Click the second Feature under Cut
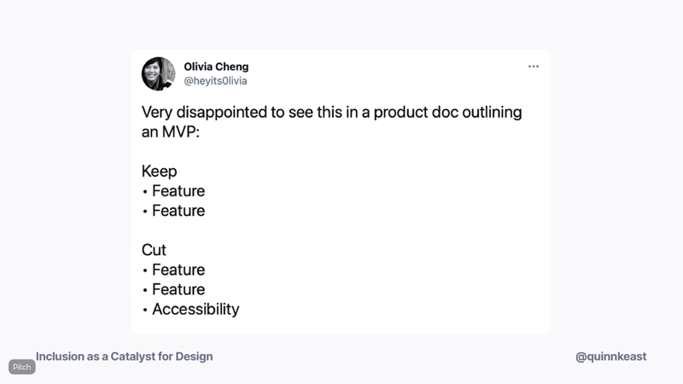The image size is (683, 384). (178, 289)
